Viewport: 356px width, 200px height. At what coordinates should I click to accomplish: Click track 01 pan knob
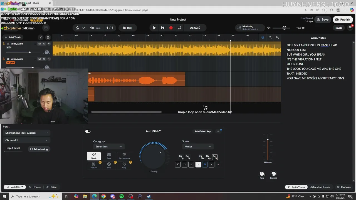tap(46, 52)
